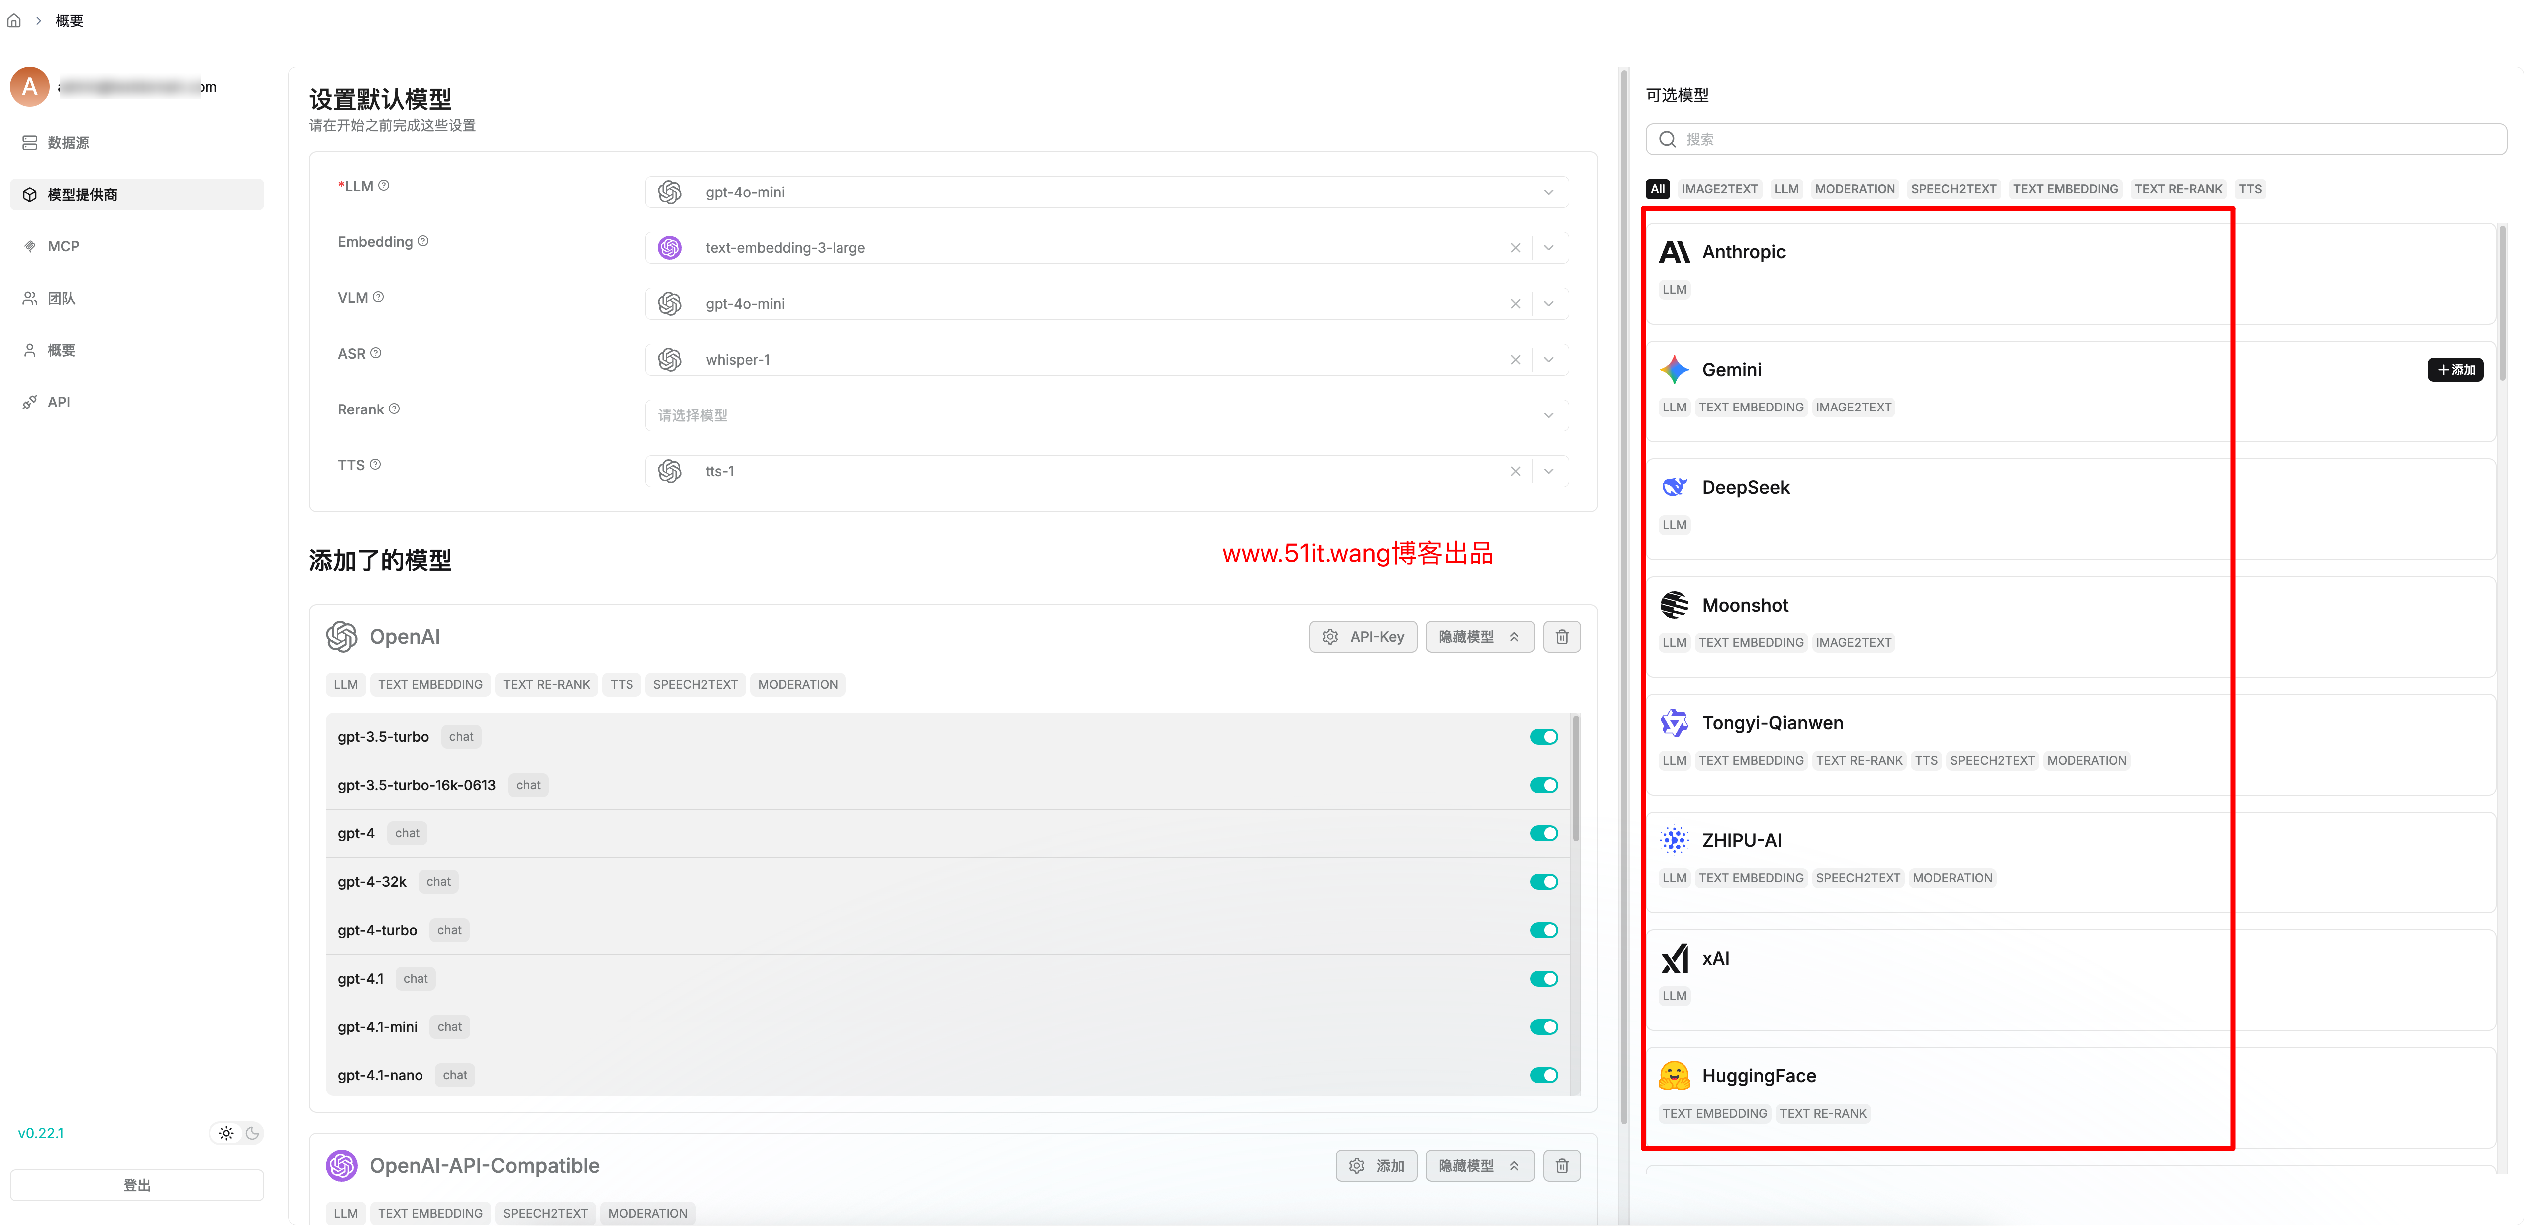Select the 团队 sidebar item
2524x1226 pixels.
[x=62, y=298]
